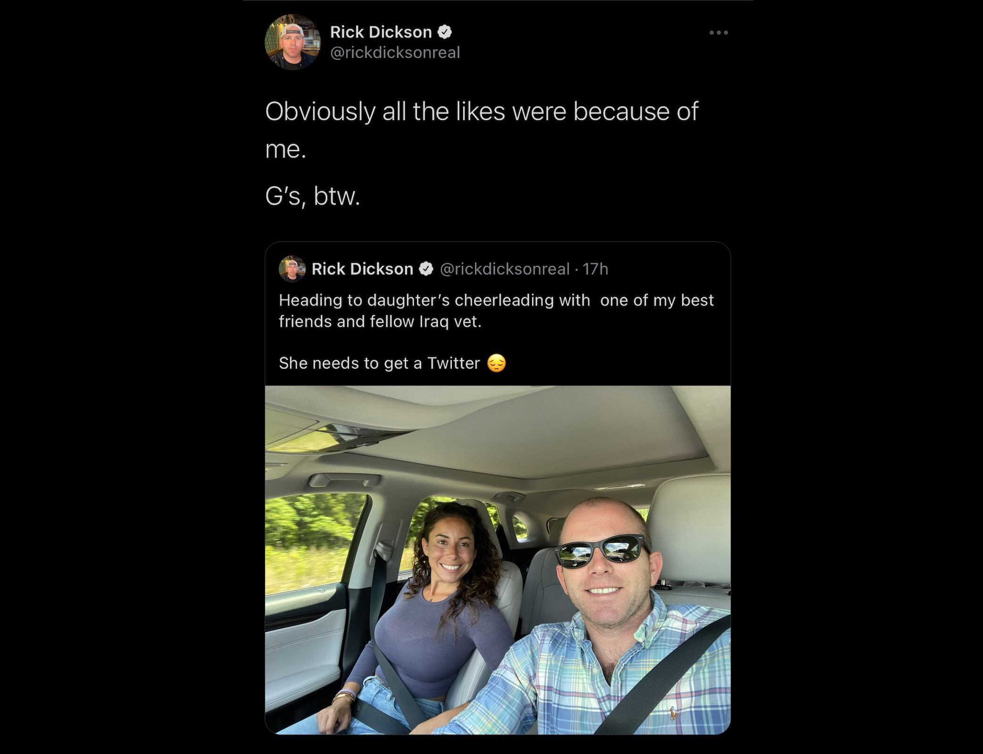
Task: Click the sunglasses in the photo
Action: pos(601,551)
